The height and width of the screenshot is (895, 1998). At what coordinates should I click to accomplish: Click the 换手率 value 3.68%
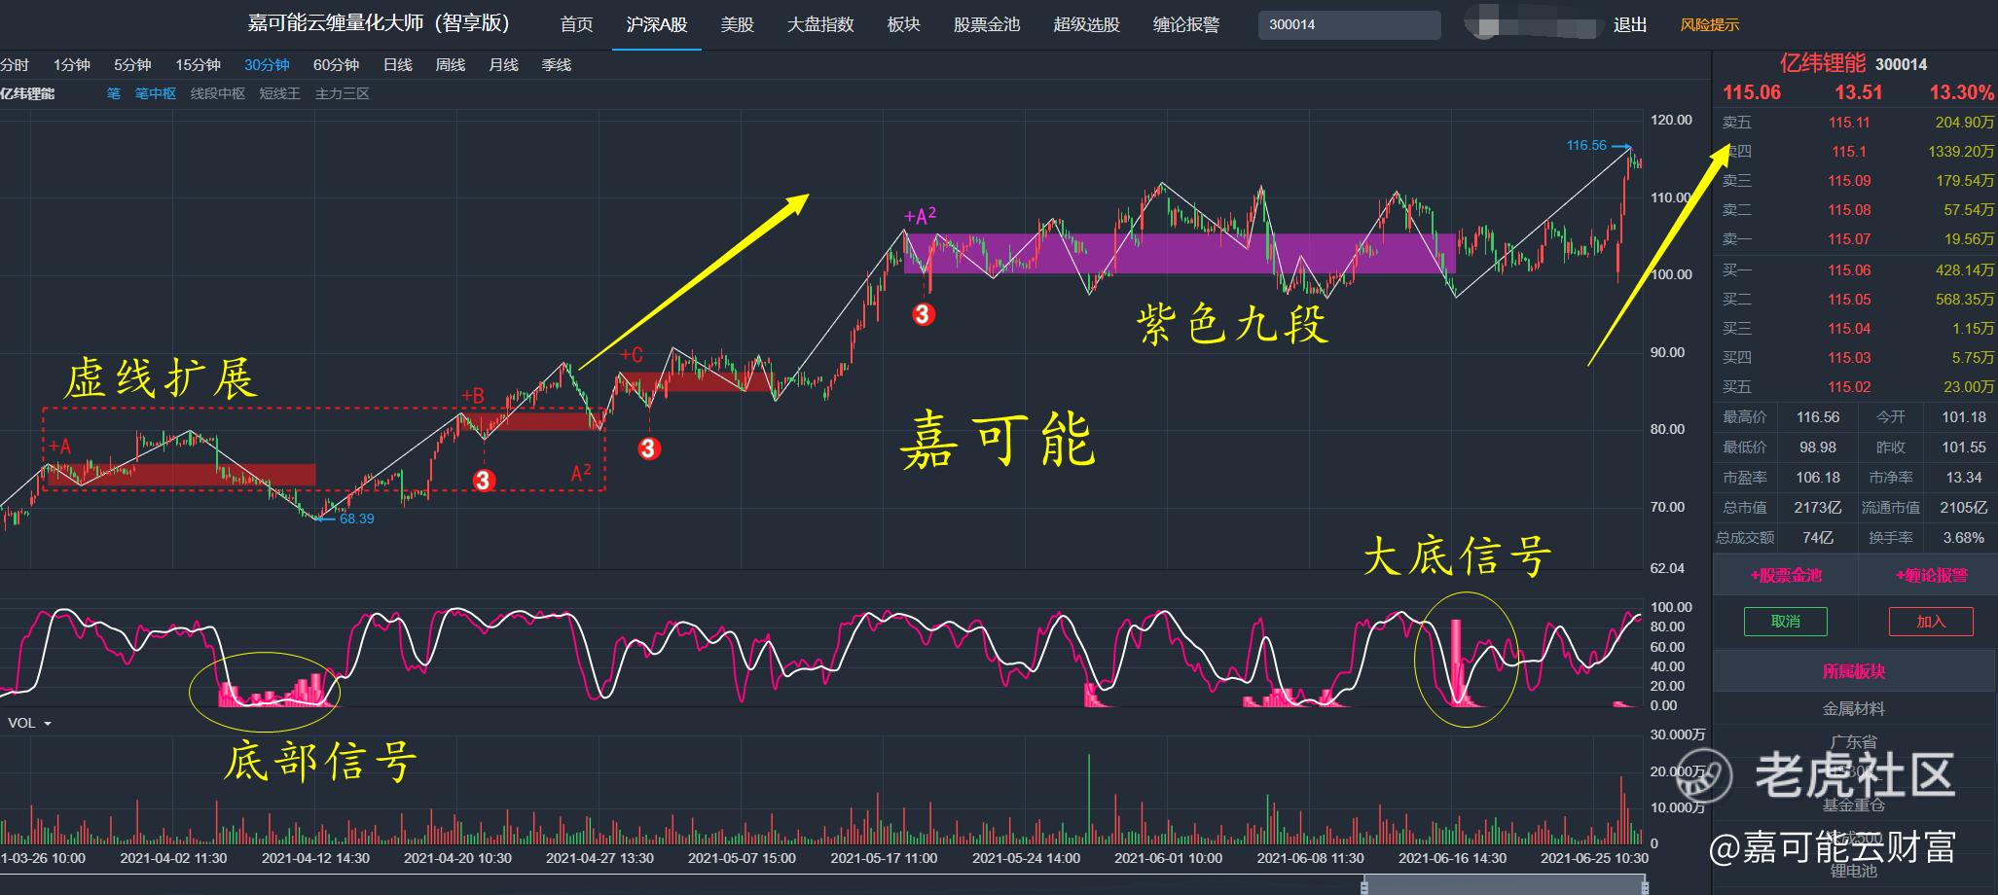tap(1963, 538)
